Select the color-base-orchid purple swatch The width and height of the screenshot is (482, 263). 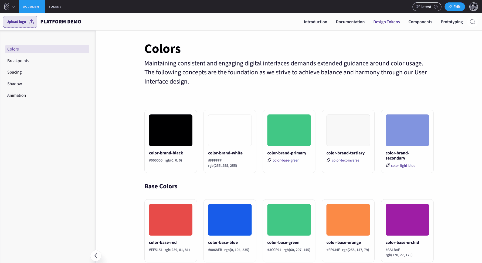click(x=407, y=220)
